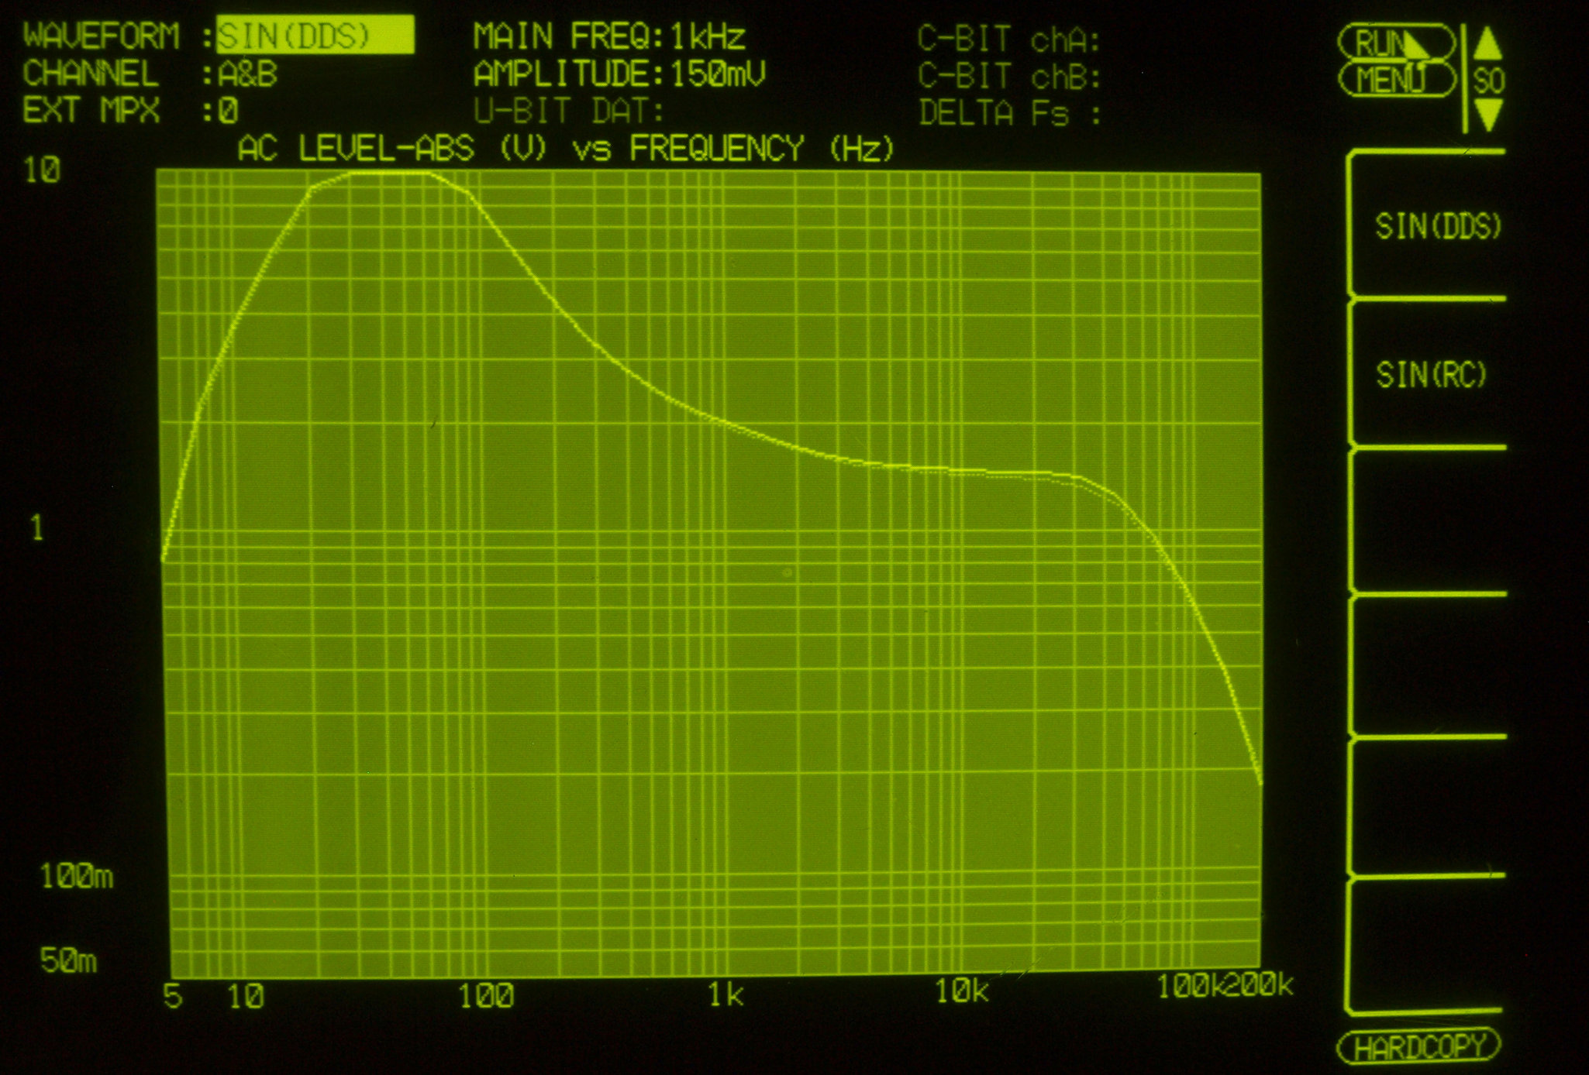Click the highlighted WAVEFORM SIN(DDS) field

(314, 36)
